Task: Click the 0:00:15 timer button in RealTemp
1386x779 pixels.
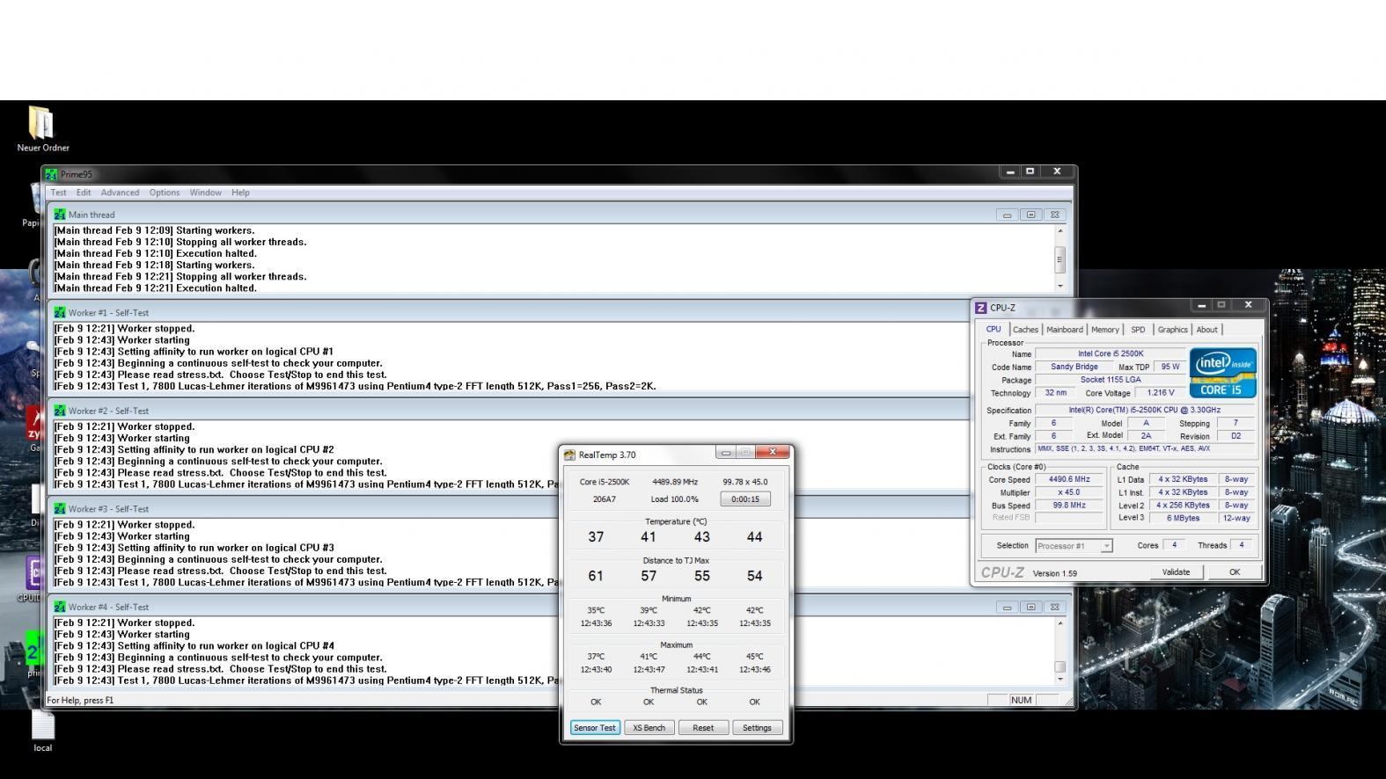Action: tap(744, 499)
